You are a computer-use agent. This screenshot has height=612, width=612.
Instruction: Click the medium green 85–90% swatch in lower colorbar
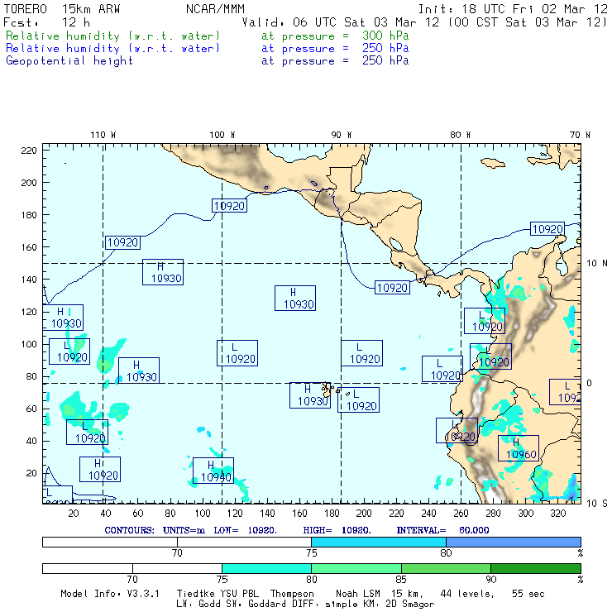(446, 568)
